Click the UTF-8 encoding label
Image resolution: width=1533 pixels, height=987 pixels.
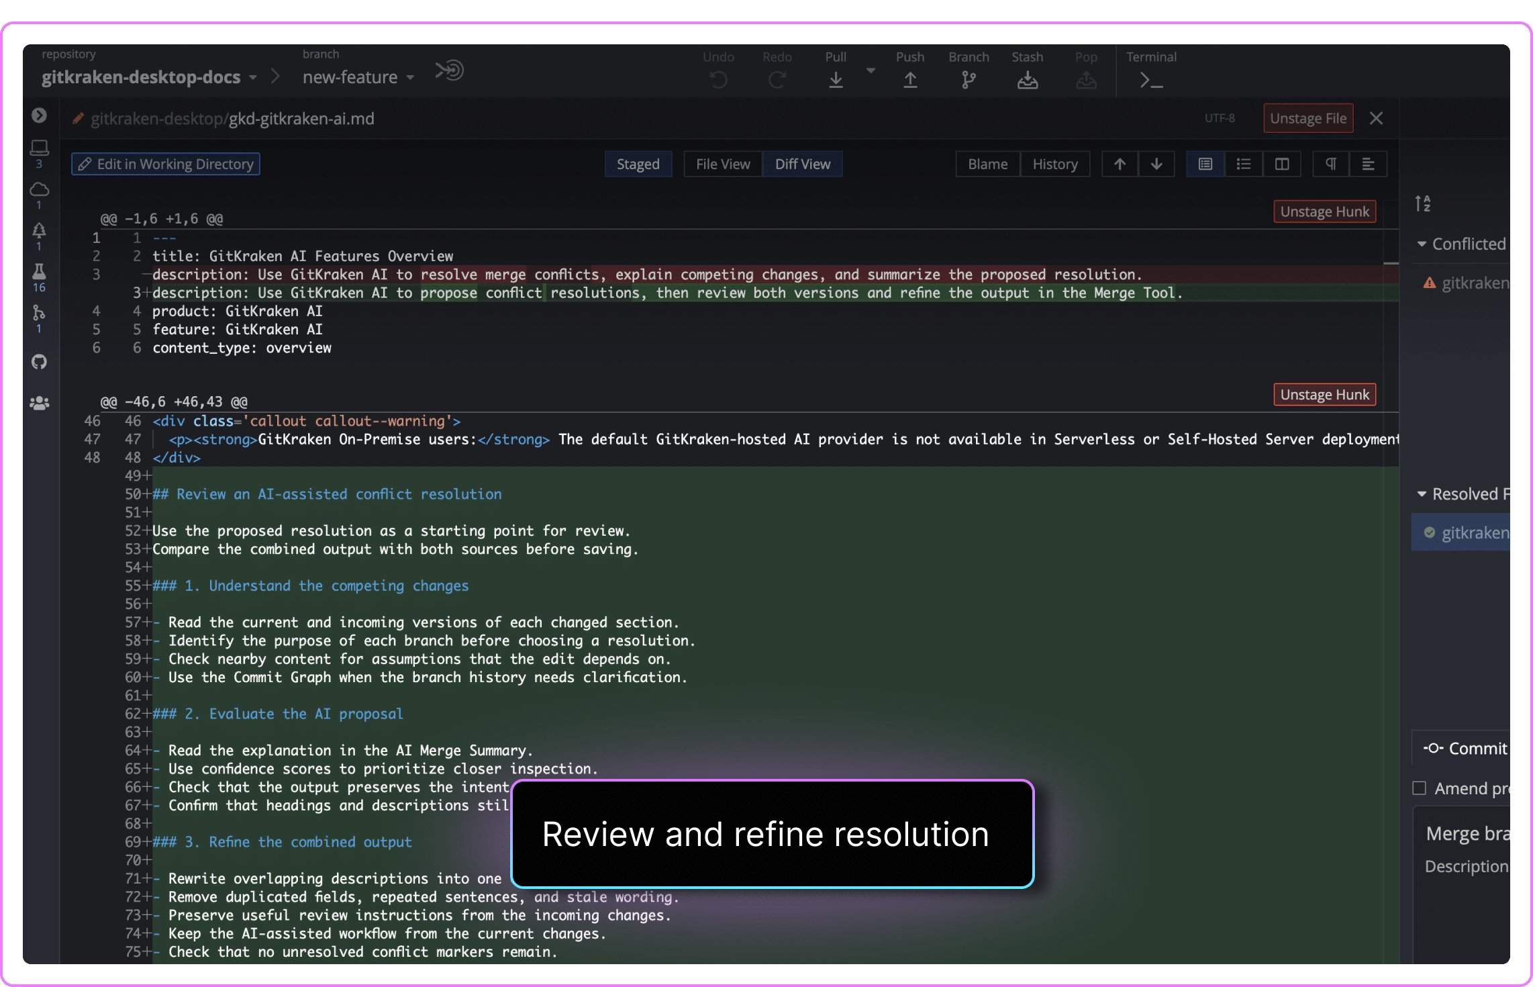(1220, 118)
